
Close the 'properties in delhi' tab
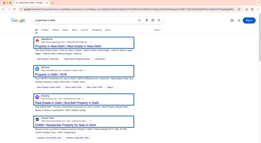(47, 3)
